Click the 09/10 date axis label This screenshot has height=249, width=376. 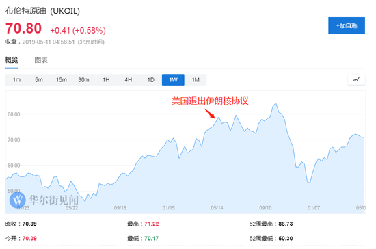tap(265, 208)
